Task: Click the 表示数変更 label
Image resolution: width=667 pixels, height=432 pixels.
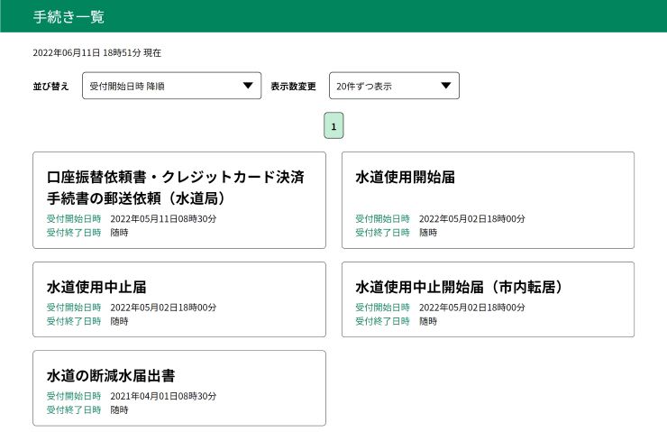Action: [x=294, y=86]
